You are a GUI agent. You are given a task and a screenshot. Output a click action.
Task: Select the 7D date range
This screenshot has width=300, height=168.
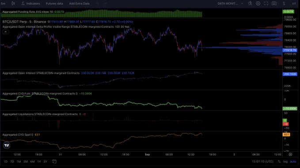point(12,162)
